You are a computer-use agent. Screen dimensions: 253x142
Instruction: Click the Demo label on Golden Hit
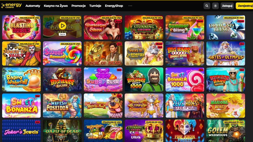62,34
